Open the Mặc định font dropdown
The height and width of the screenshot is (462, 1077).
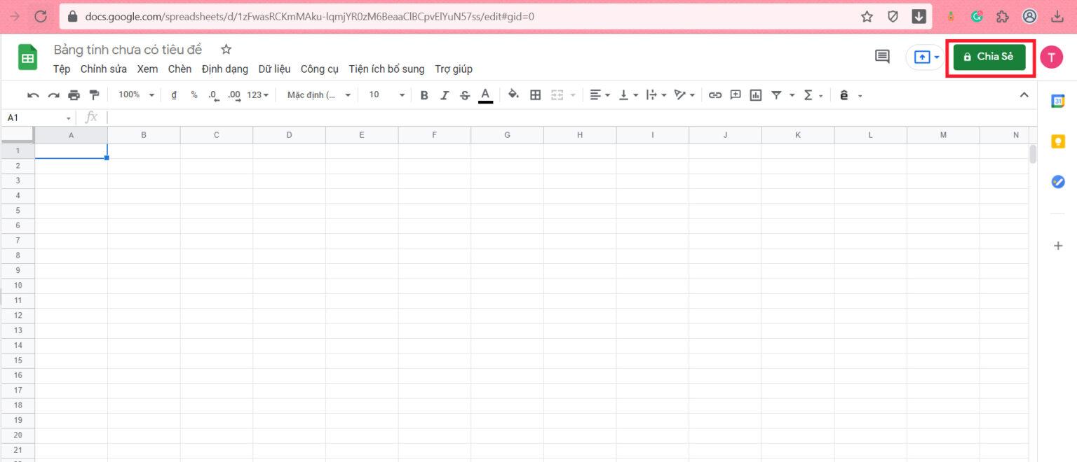pos(319,94)
